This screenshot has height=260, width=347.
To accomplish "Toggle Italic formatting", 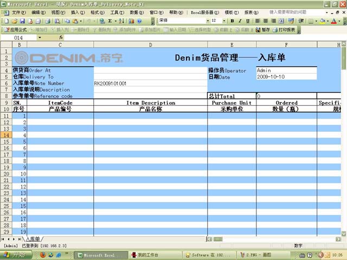I will pyautogui.click(x=240, y=21).
